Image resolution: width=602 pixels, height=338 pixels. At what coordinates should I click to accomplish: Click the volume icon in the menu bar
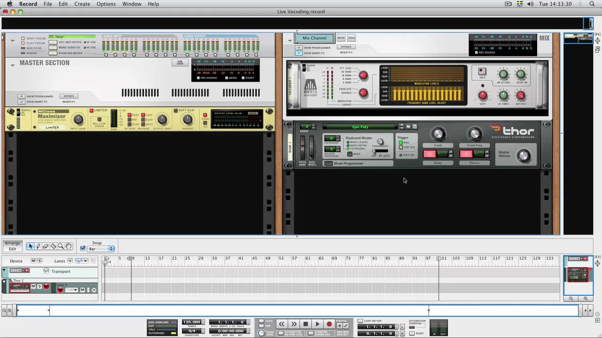(531, 4)
